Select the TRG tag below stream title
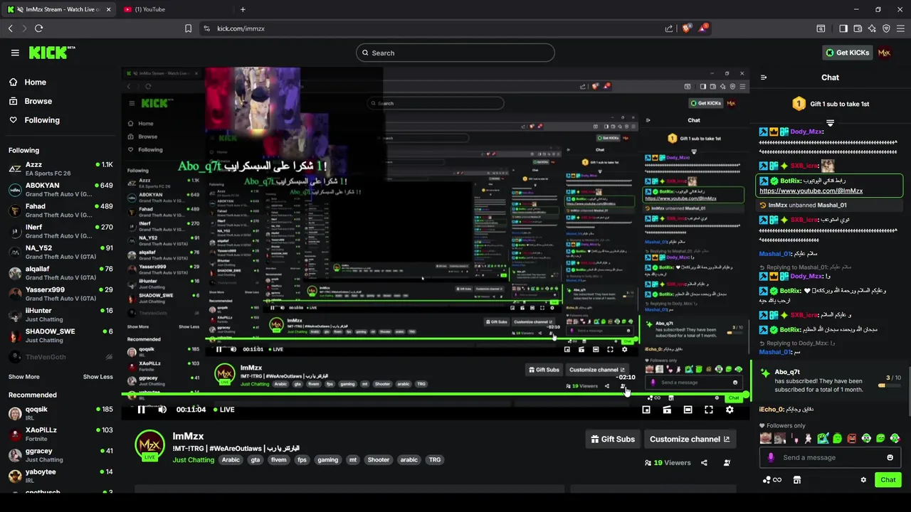Image resolution: width=911 pixels, height=512 pixels. [x=435, y=460]
